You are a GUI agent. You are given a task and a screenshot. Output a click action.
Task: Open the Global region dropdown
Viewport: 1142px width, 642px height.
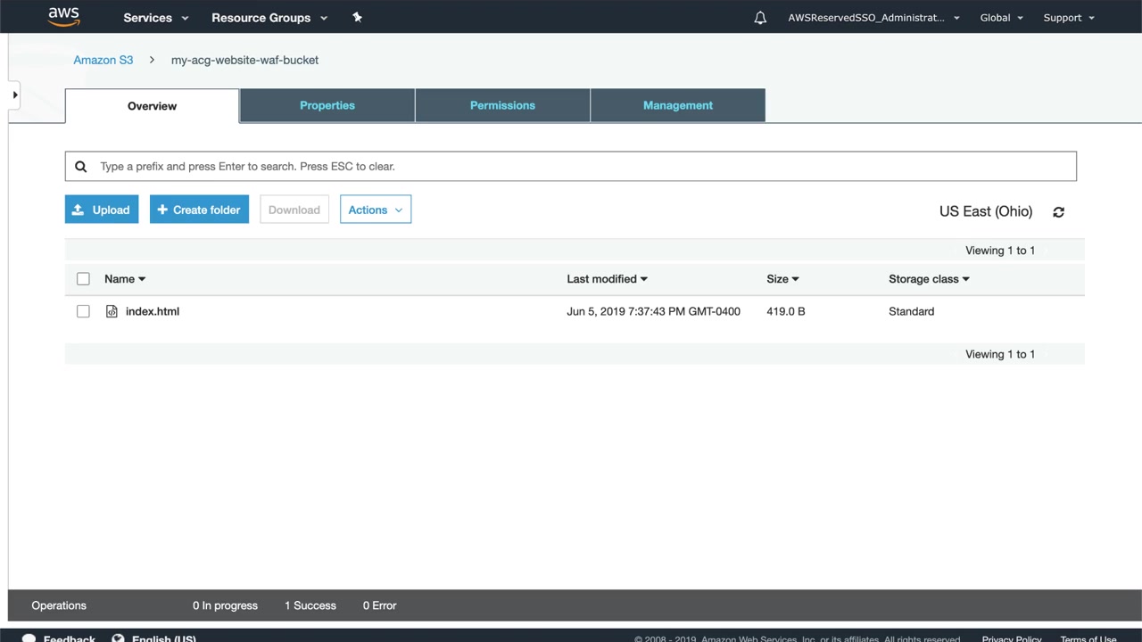coord(1001,18)
